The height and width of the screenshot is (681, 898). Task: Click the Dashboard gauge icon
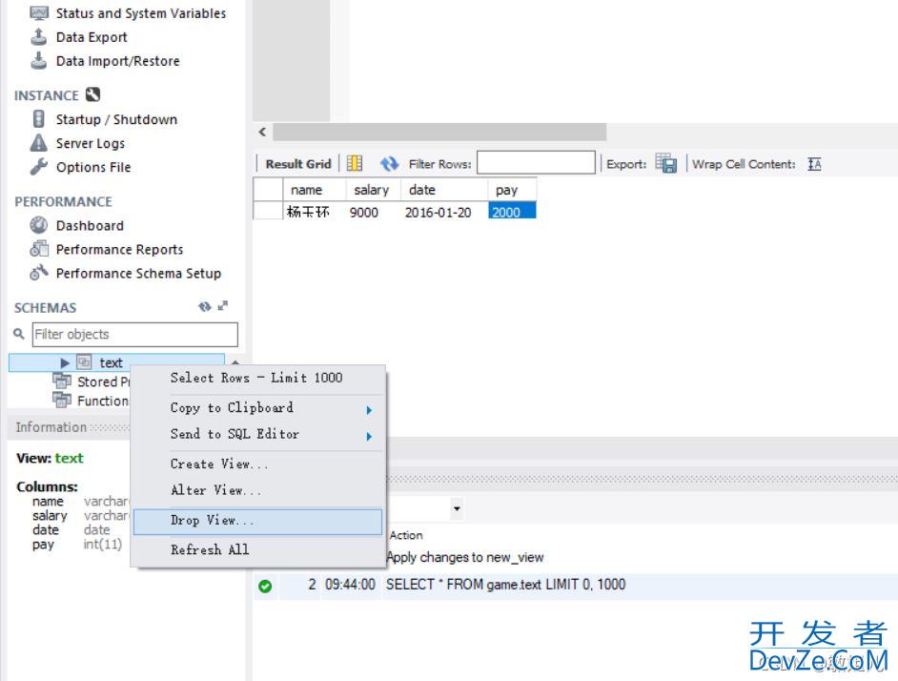(38, 225)
